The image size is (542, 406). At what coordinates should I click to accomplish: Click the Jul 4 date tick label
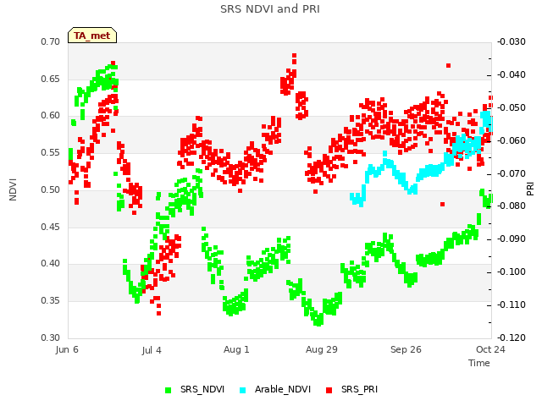point(152,350)
